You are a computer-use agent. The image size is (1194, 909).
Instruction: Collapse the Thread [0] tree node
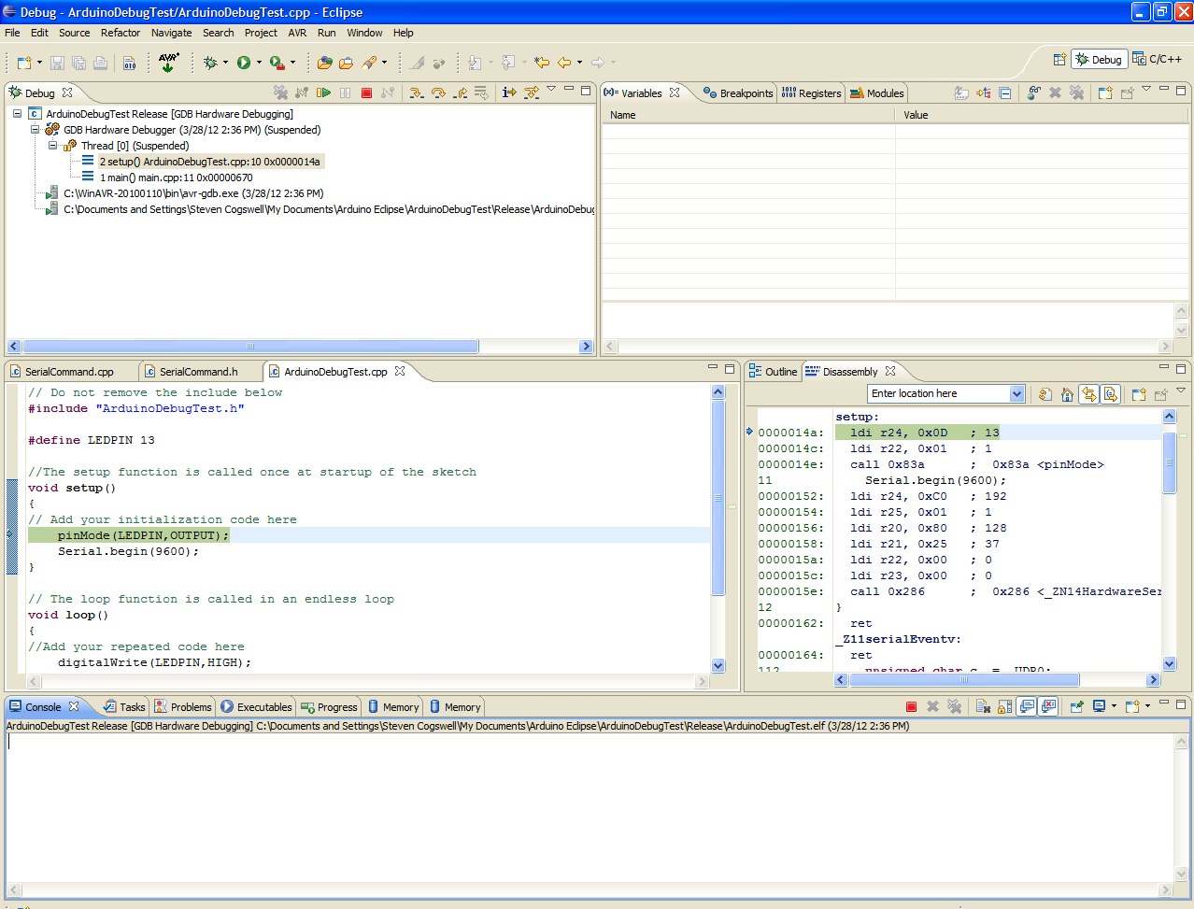(53, 146)
